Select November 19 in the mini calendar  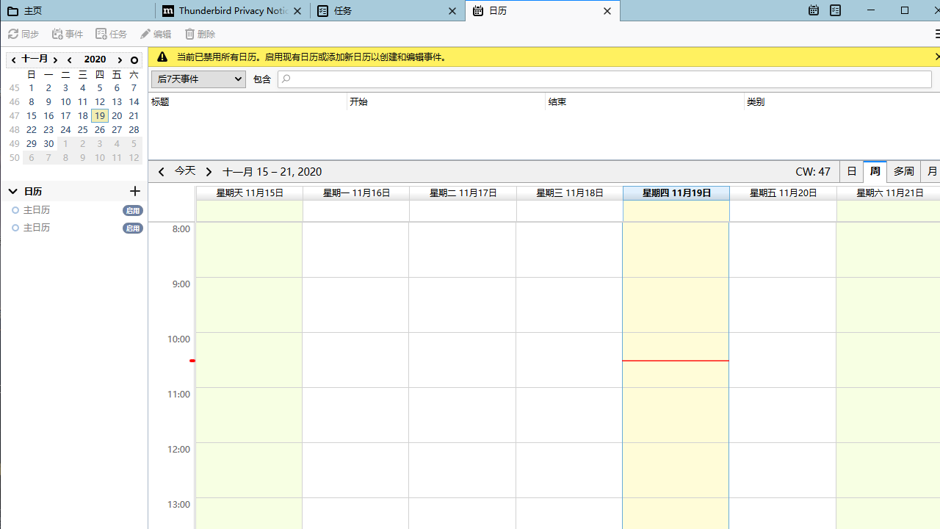click(x=99, y=115)
